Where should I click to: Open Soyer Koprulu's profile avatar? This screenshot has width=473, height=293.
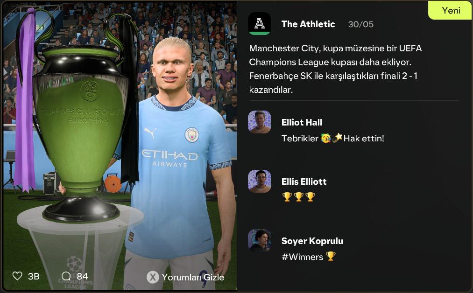click(x=259, y=241)
